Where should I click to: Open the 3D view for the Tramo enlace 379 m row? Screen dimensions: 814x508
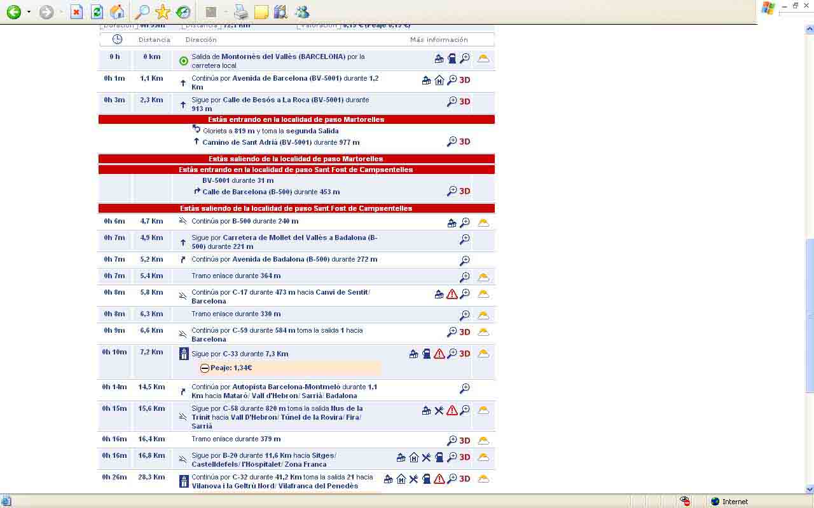pyautogui.click(x=465, y=441)
